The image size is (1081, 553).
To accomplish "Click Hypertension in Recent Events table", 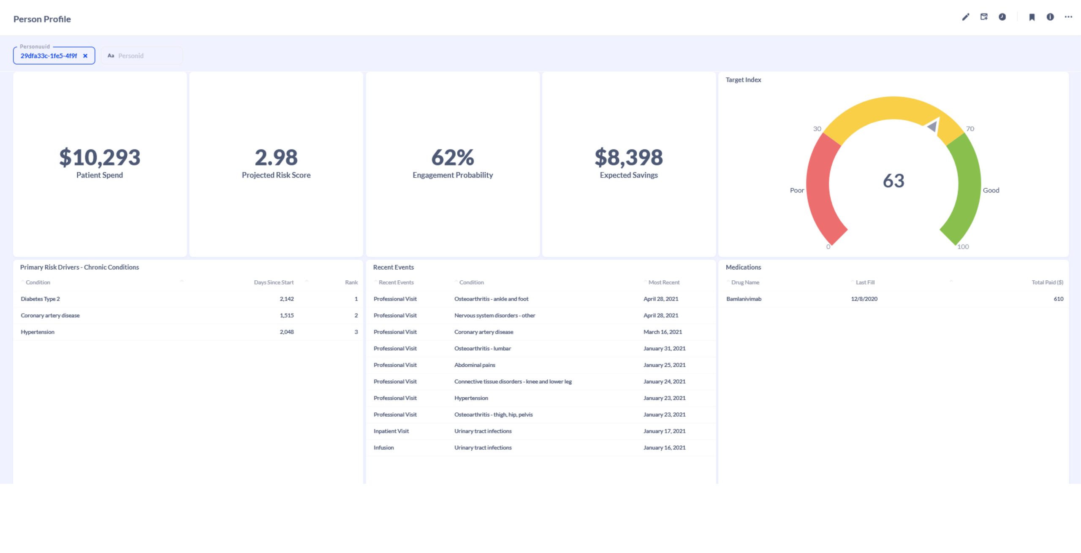I will tap(471, 398).
